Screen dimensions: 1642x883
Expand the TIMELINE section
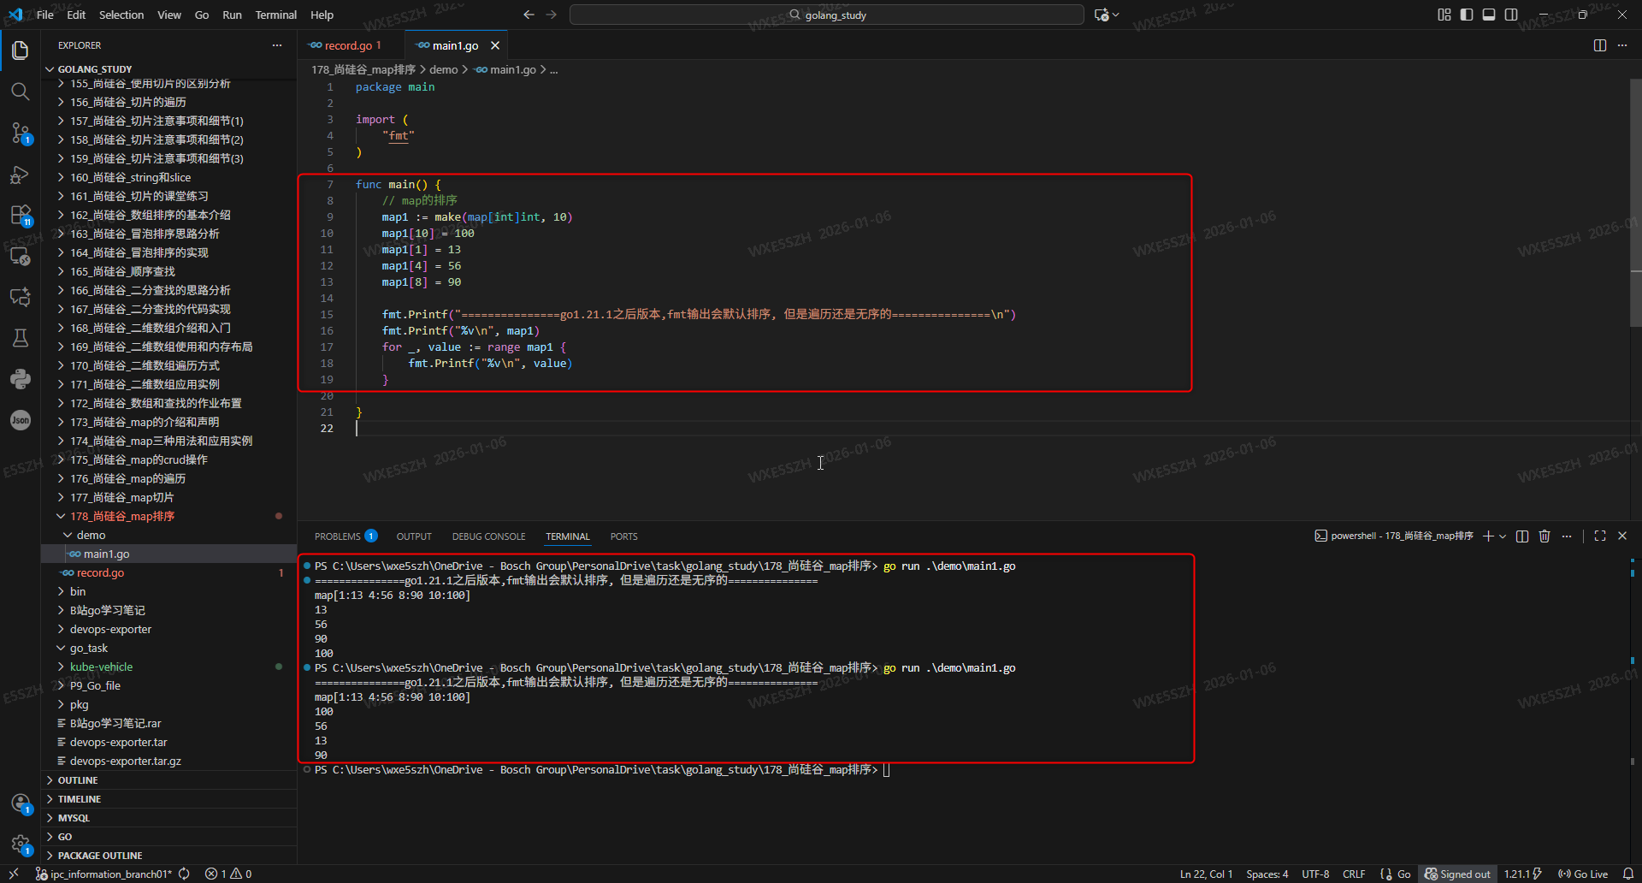tap(169, 799)
